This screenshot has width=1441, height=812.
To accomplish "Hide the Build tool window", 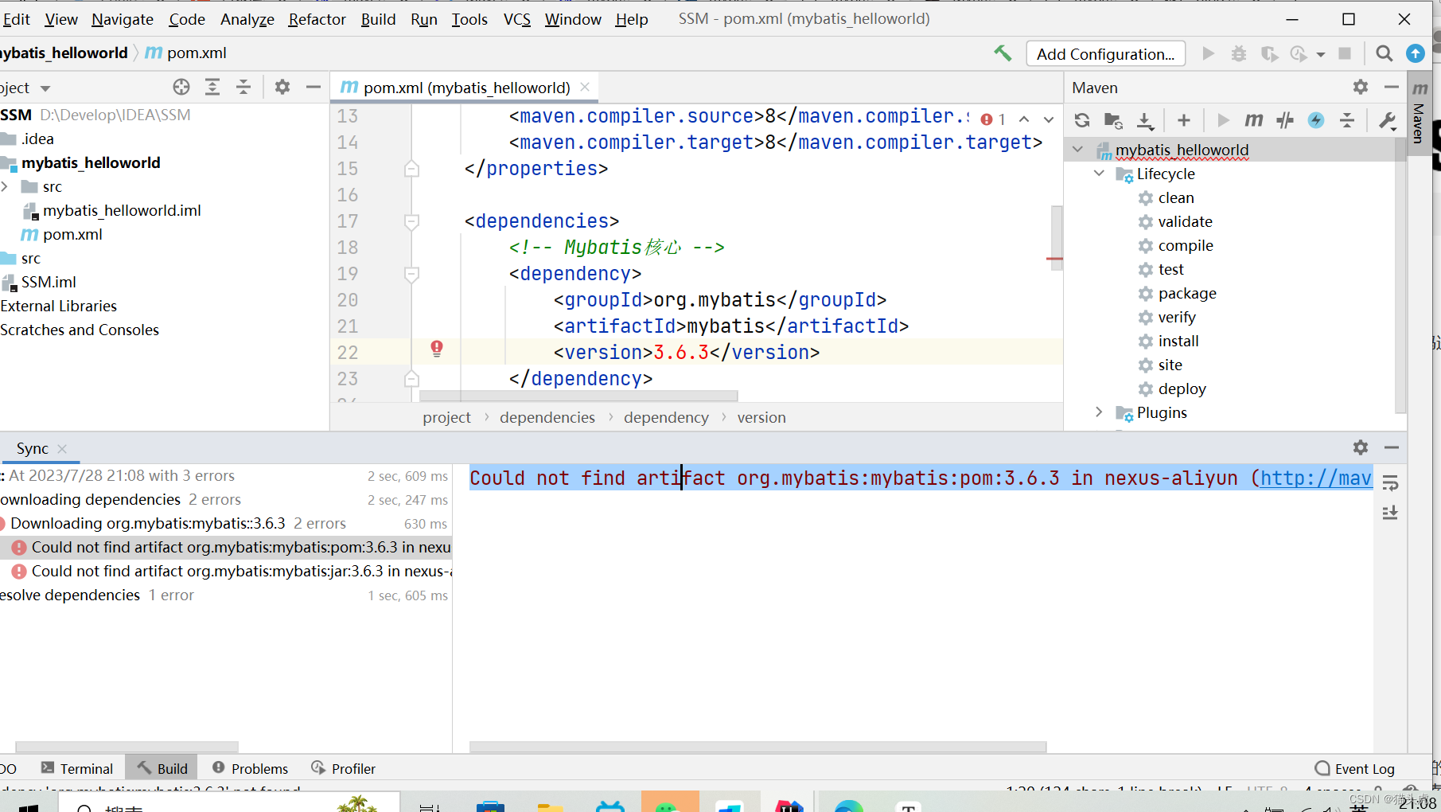I will point(1392,447).
